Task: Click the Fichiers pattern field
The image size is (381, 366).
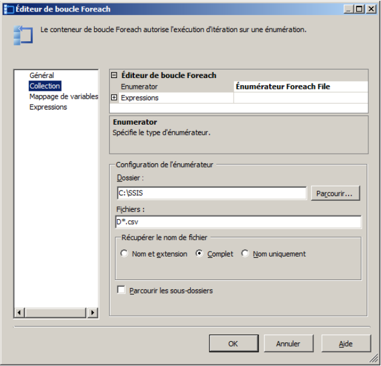Action: coord(239,222)
